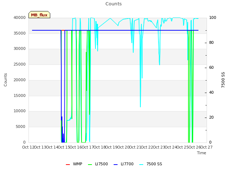The image size is (228, 171).
Task: Click the 15000 left axis tick label
Action: [20, 96]
